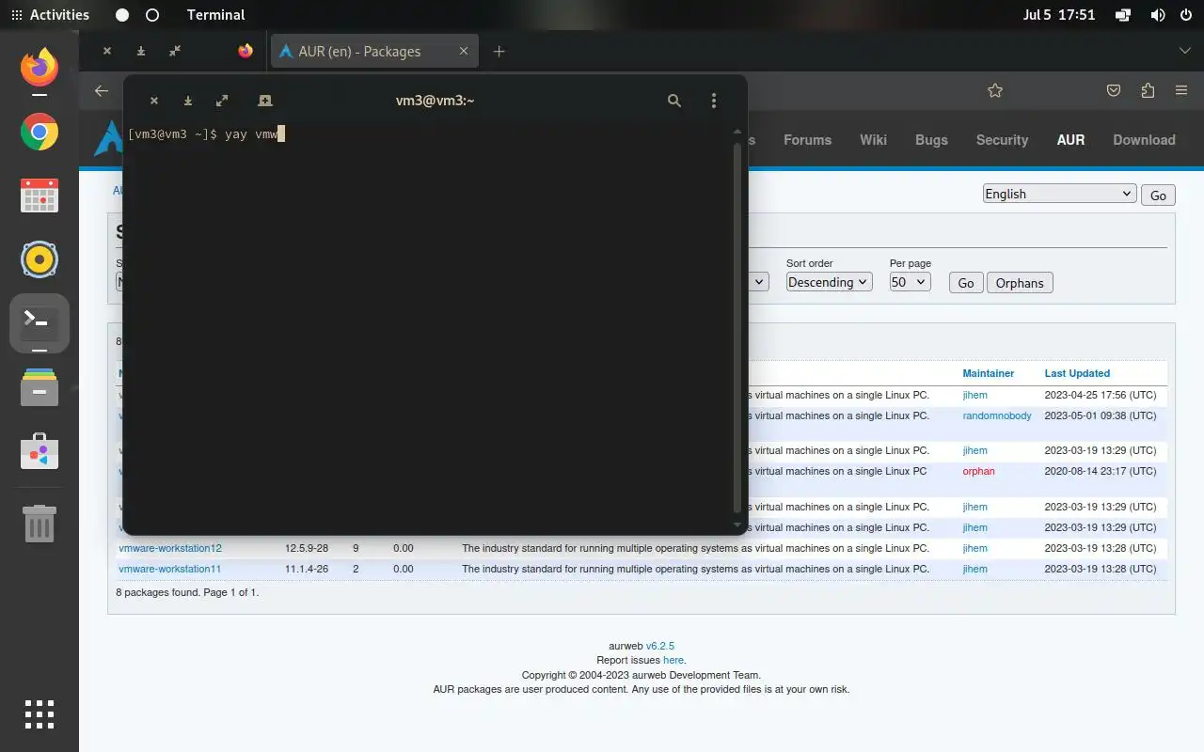Viewport: 1204px width, 752px height.
Task: Click '8 packages found. Page 1 of 1.' text
Action: pyautogui.click(x=187, y=592)
